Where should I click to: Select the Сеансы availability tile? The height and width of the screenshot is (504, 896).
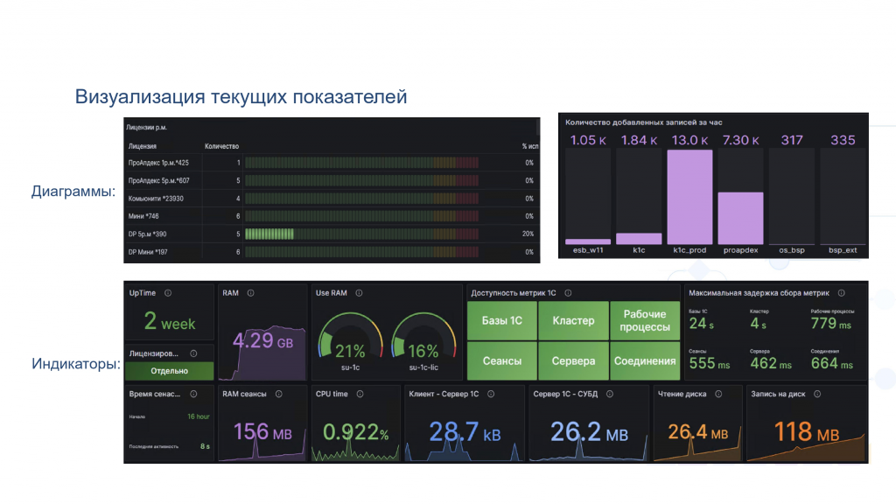pyautogui.click(x=502, y=361)
